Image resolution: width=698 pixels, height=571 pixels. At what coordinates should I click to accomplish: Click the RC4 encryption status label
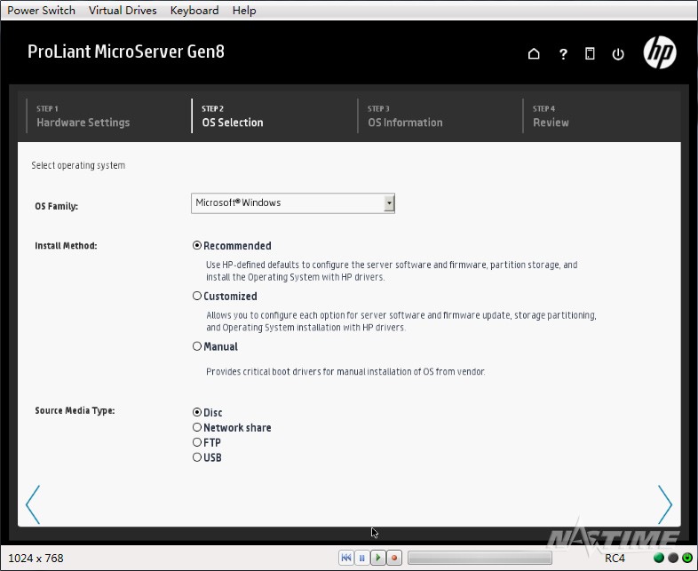tap(615, 558)
